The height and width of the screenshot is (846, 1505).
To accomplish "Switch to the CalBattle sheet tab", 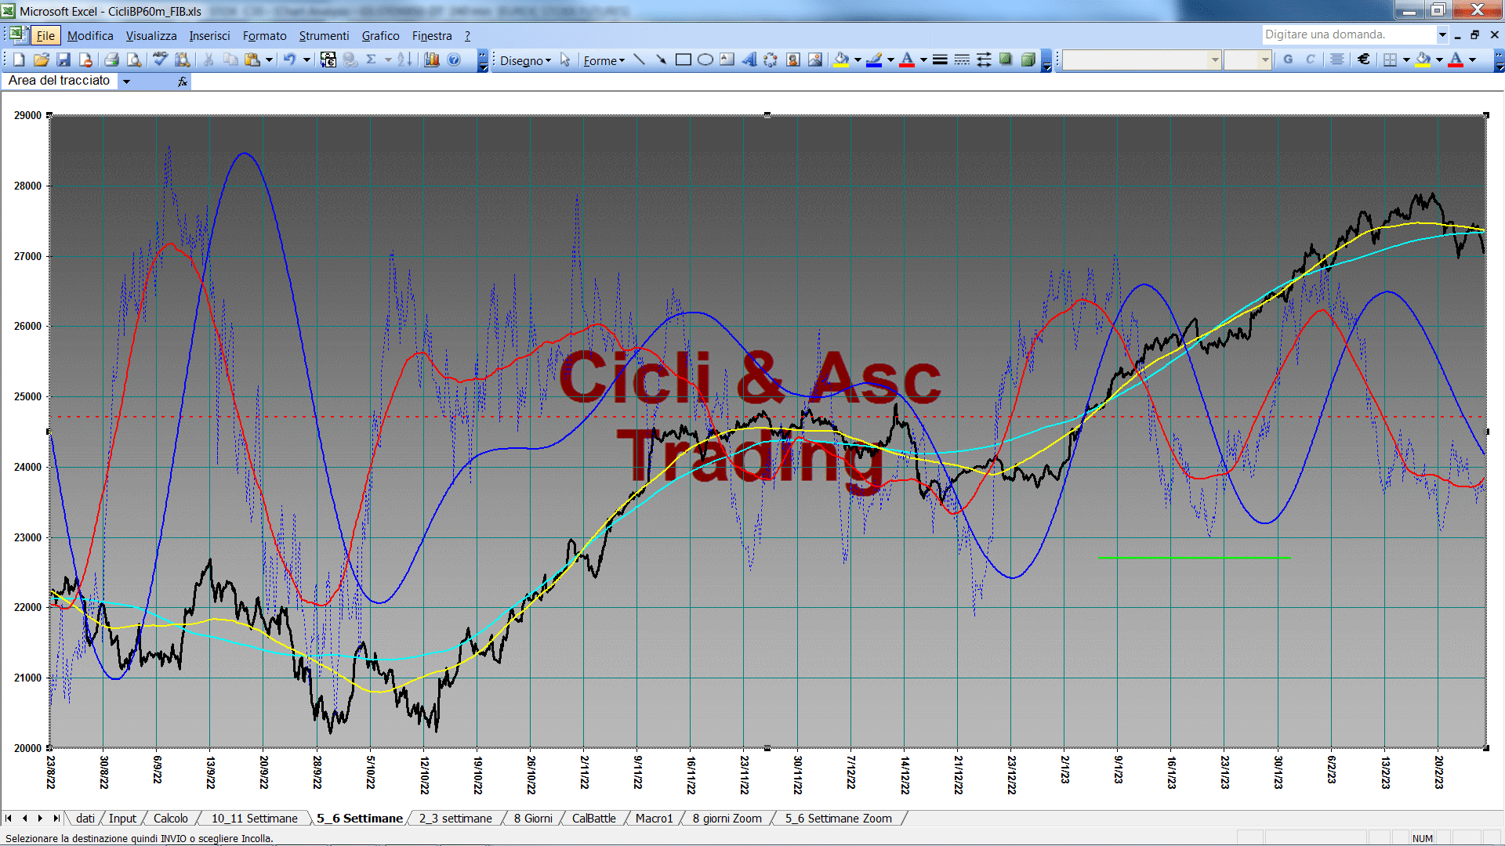I will (593, 819).
